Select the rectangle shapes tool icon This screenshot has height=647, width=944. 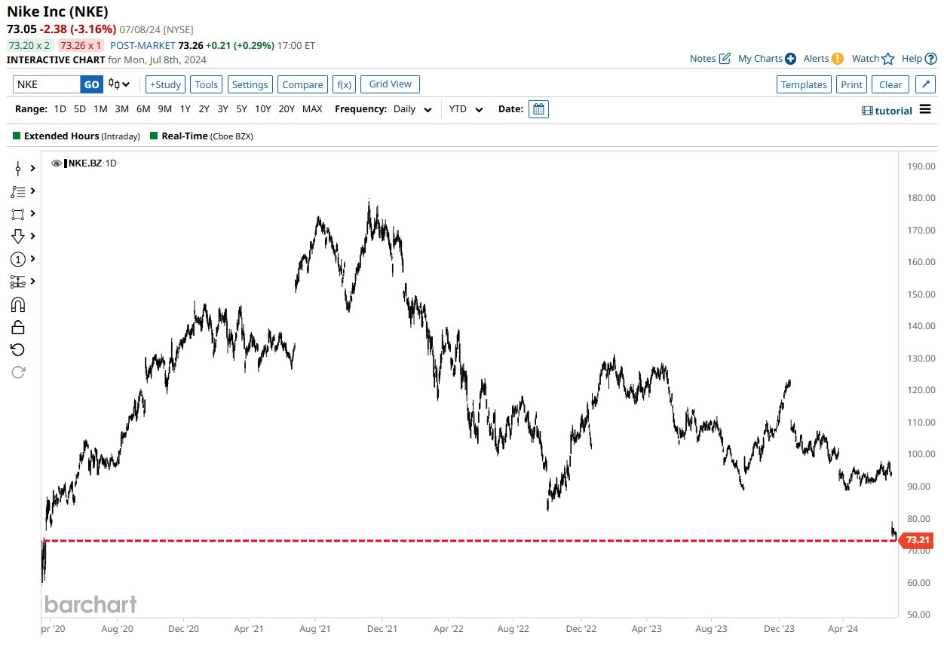[18, 214]
